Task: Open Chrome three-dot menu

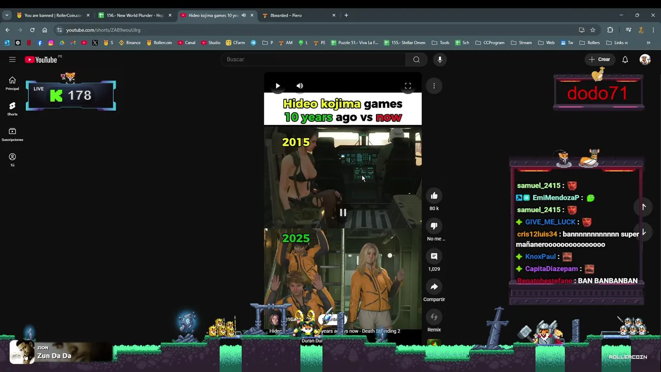Action: (x=653, y=30)
